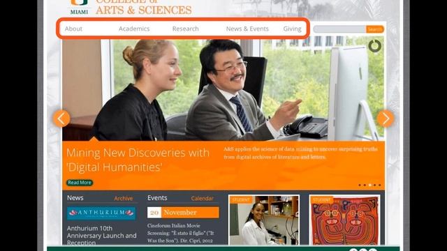Click the orange Search button
The width and height of the screenshot is (447, 251).
(375, 29)
